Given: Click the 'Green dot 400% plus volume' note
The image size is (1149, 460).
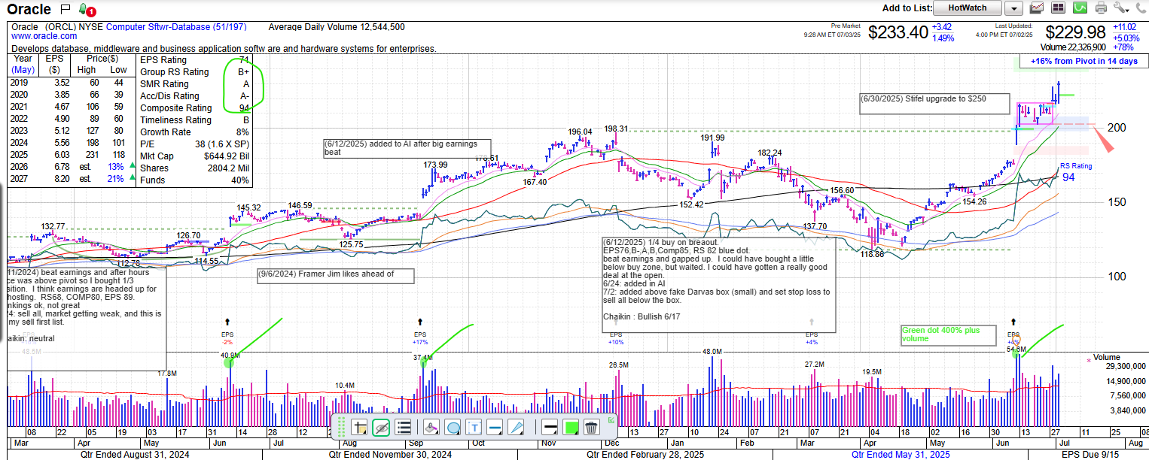Looking at the screenshot, I should pyautogui.click(x=949, y=334).
